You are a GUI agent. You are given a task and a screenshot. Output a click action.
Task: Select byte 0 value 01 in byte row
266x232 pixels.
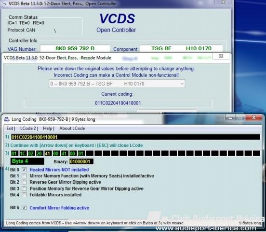click(x=14, y=154)
